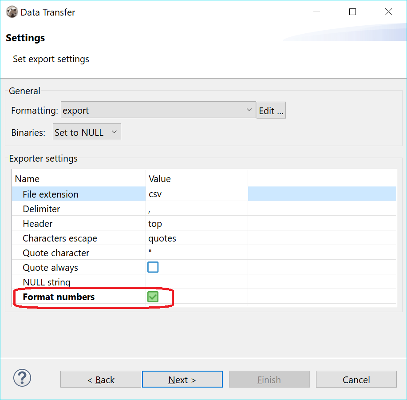Cancel the data transfer wizard
This screenshot has height=400, width=407.
point(356,379)
